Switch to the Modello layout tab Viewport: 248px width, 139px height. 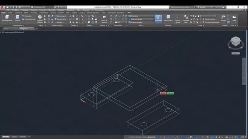[6, 137]
